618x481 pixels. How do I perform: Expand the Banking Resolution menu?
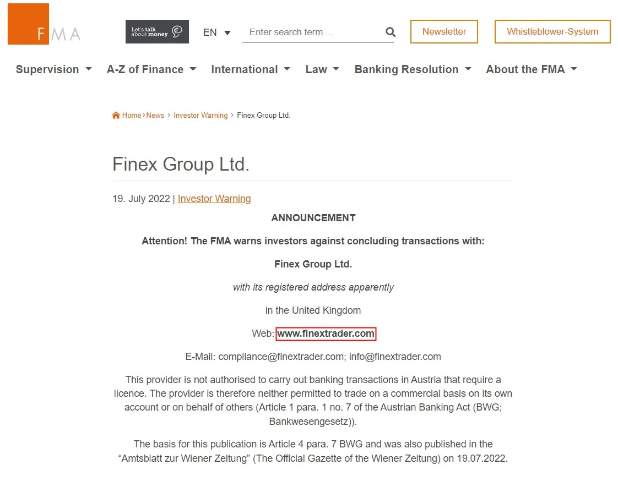(413, 69)
